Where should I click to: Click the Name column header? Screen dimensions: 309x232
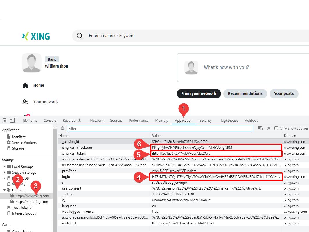pos(104,136)
